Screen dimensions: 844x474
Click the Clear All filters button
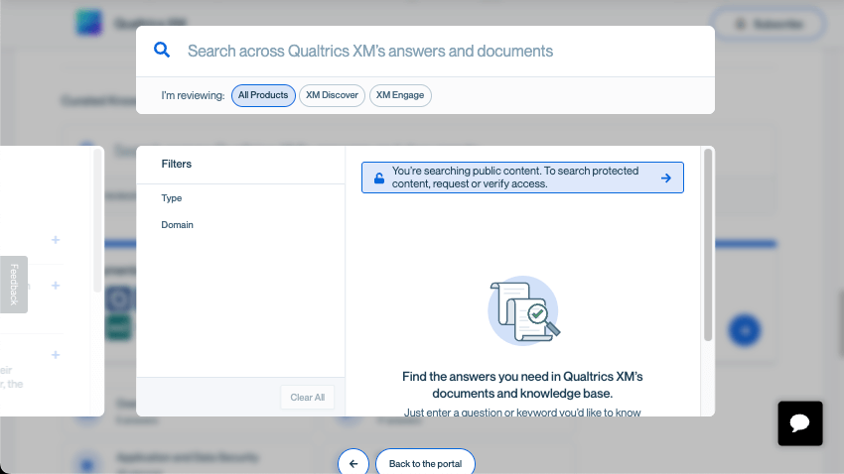tap(308, 398)
